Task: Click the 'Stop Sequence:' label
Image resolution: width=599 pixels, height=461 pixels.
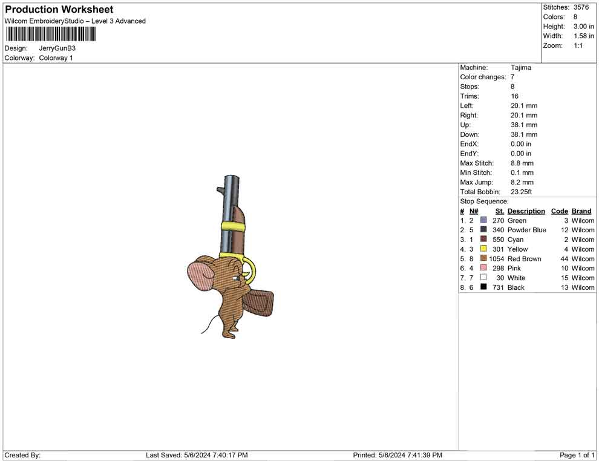Action: (x=484, y=201)
